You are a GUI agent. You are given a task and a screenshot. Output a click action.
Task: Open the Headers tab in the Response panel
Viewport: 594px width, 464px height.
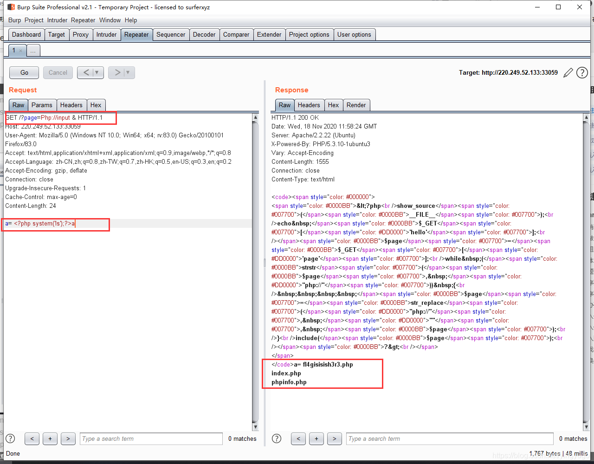(x=309, y=105)
